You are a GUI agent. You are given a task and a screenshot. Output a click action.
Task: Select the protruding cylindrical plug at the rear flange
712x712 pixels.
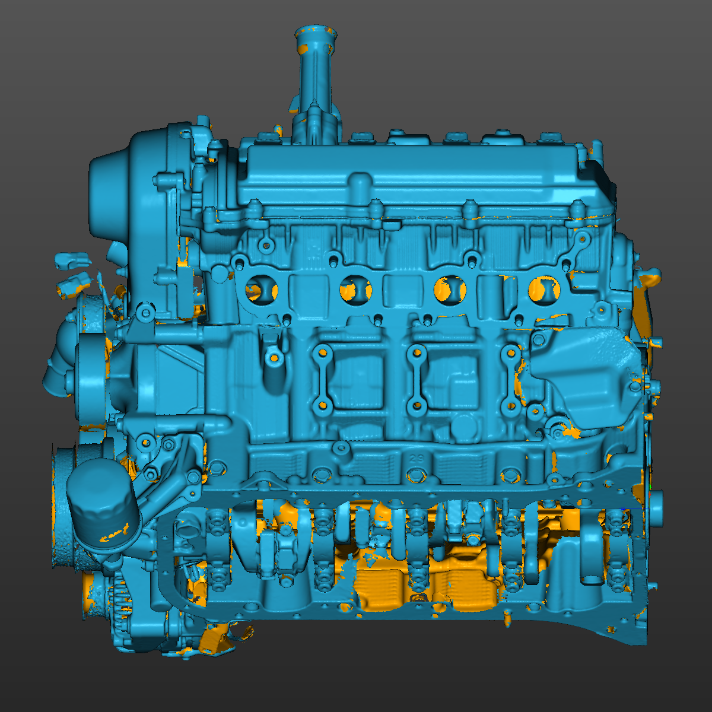[x=656, y=509]
